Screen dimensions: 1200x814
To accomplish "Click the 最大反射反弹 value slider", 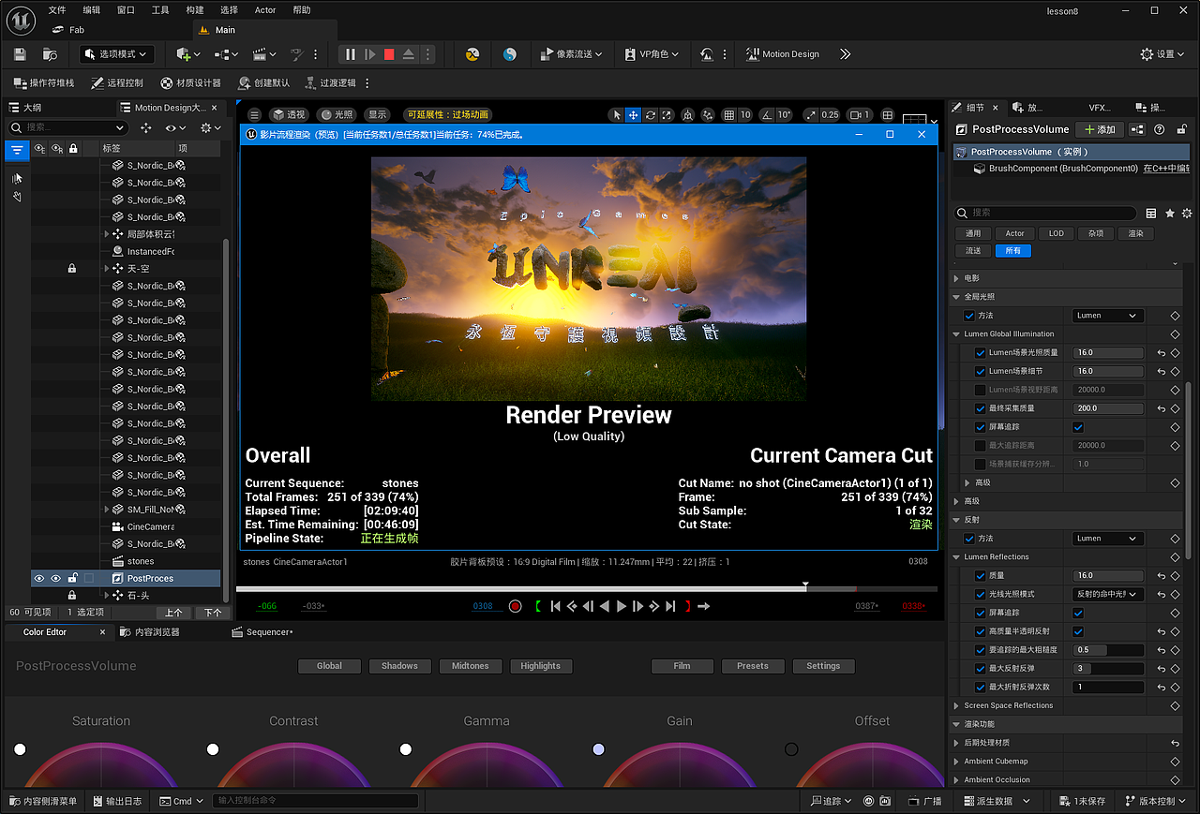I will (1108, 669).
